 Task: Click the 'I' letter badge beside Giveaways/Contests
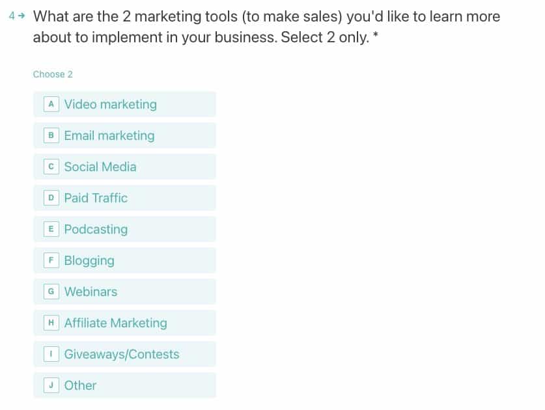[51, 354]
